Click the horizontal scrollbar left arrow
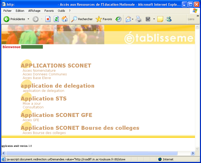 click(x=4, y=153)
